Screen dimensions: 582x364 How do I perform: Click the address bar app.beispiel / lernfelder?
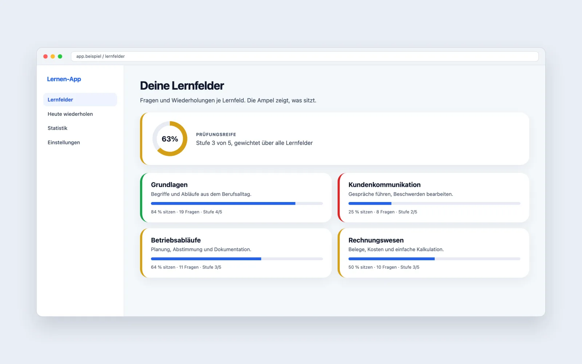click(305, 56)
